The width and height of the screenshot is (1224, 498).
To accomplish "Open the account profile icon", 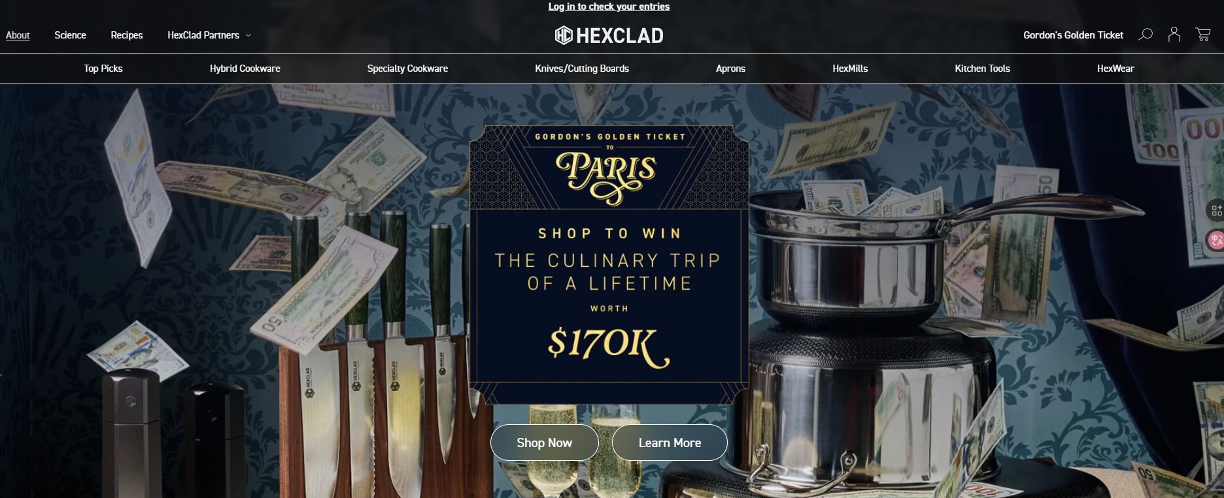I will 1174,35.
